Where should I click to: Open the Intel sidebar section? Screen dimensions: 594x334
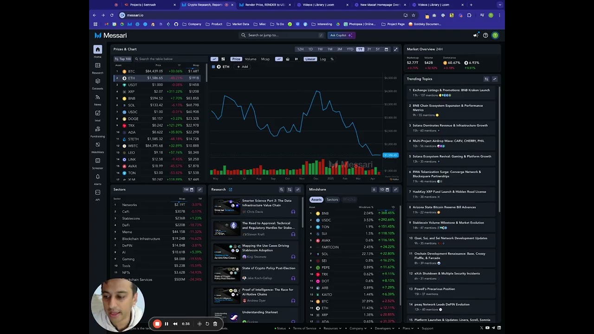[x=97, y=116]
